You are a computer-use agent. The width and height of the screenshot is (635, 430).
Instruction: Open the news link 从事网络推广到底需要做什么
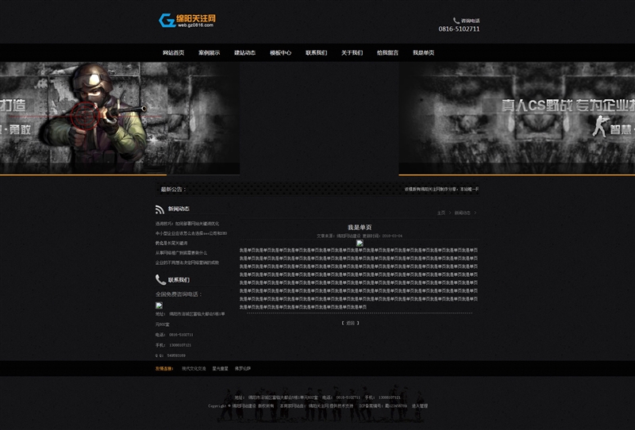pos(181,252)
